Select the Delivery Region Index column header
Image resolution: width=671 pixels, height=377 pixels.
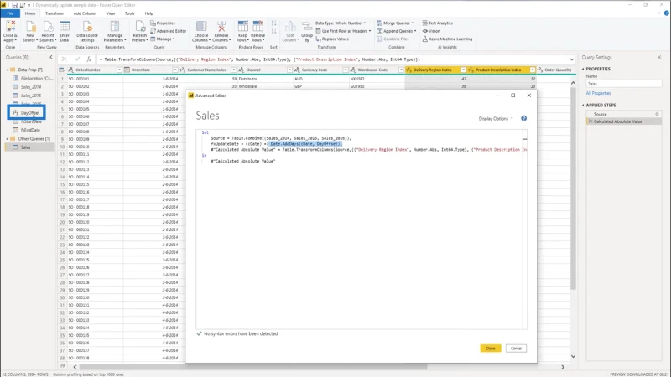(436, 70)
